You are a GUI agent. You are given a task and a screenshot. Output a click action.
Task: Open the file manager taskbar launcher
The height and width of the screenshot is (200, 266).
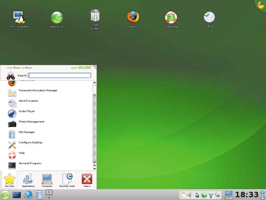(x=39, y=195)
